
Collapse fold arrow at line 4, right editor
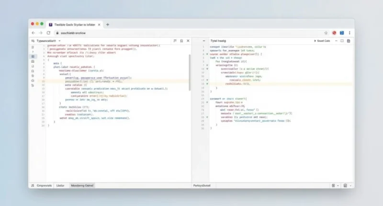[207, 54]
